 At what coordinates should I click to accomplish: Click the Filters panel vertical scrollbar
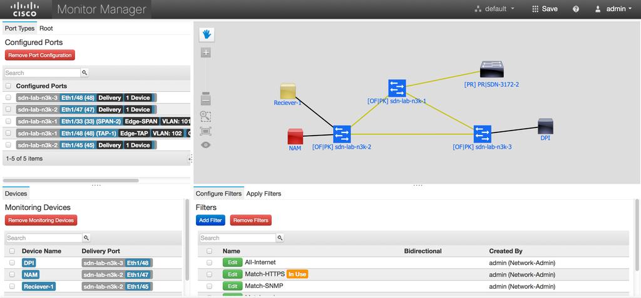coord(637,235)
